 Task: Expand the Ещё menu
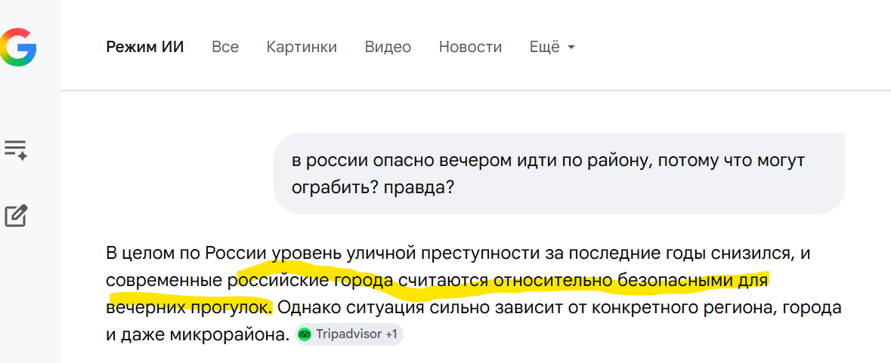coord(552,47)
